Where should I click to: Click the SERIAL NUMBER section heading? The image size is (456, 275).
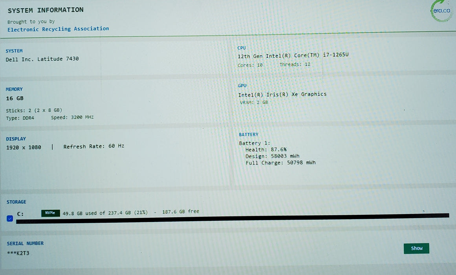[25, 243]
